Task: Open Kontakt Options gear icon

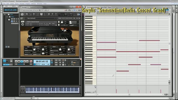Action: (52, 14)
